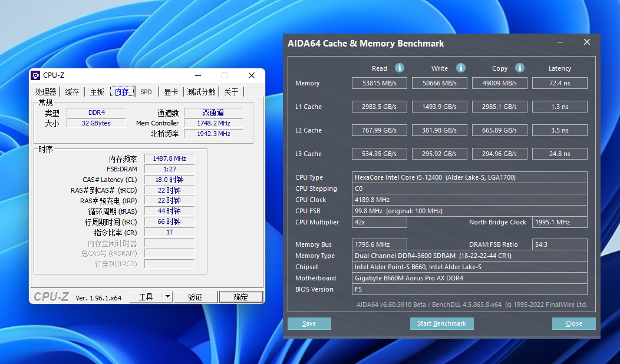The image size is (620, 364).
Task: Minimize the AIDA64 benchmark window
Action: [560, 42]
